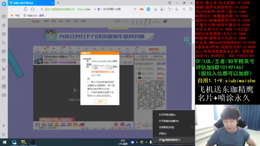Click the back navigation arrow
Screen dimensions: 260x146
[12, 9]
